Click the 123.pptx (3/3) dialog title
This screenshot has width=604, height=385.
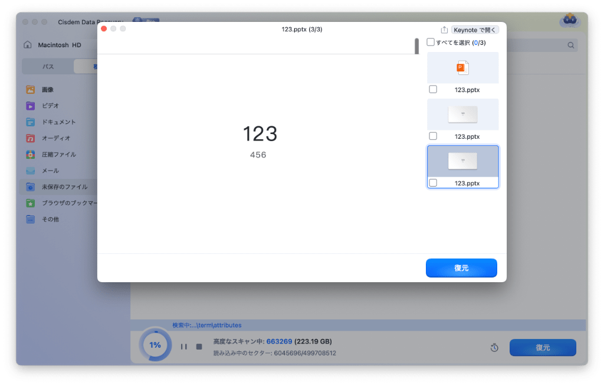pos(301,30)
